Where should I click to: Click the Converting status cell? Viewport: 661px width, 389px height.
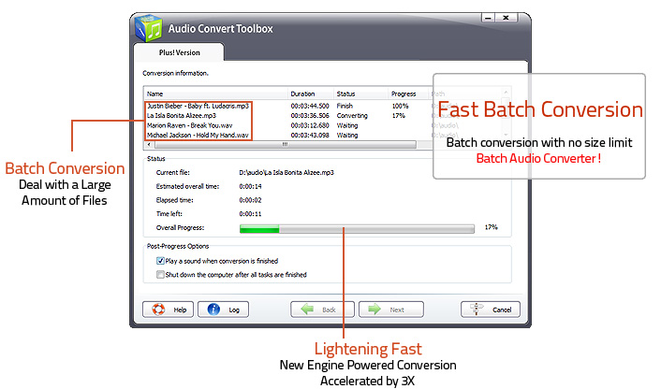pyautogui.click(x=352, y=116)
